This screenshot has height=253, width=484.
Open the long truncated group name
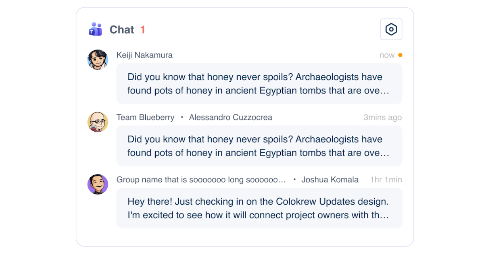coord(201,180)
